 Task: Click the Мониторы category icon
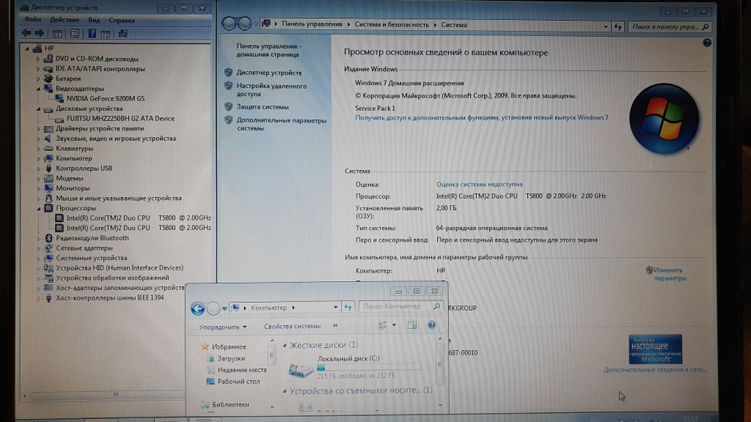pos(48,188)
